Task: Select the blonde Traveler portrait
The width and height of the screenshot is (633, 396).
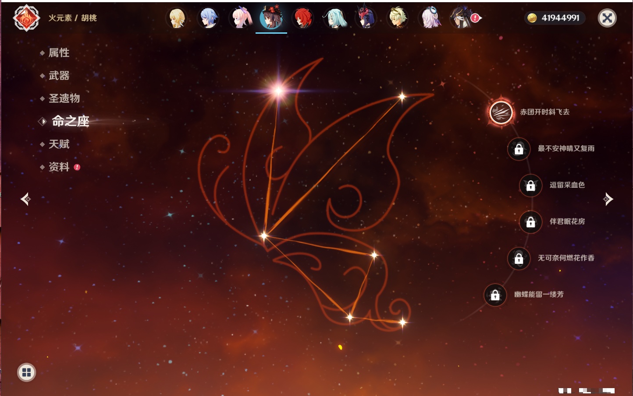Action: 177,18
